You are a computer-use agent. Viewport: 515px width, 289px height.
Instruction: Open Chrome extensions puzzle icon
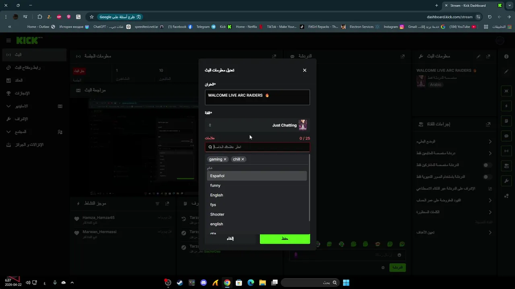point(39,17)
